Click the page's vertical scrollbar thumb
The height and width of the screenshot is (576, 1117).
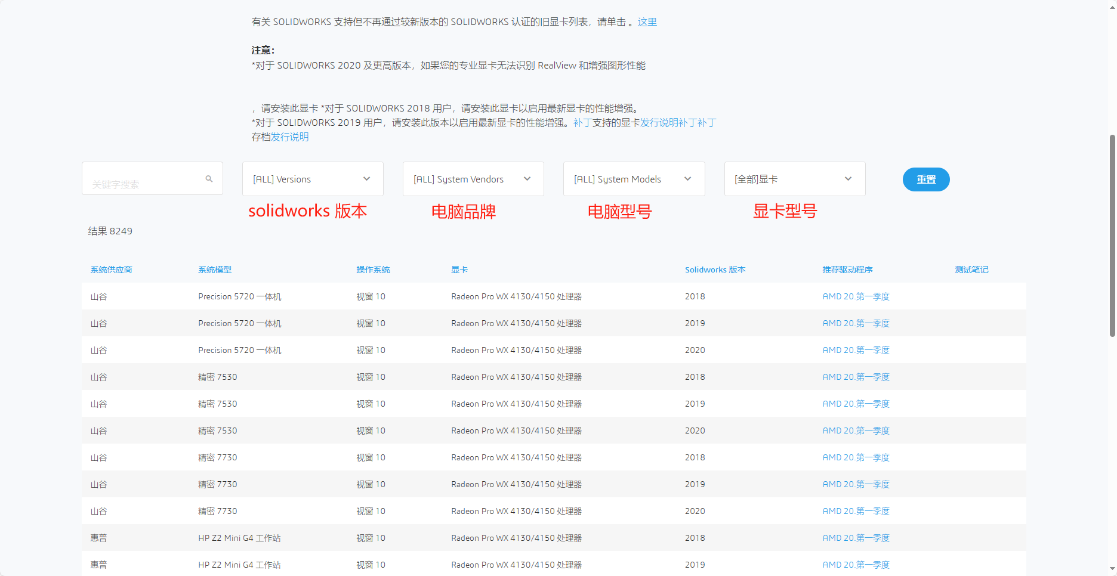1112,236
